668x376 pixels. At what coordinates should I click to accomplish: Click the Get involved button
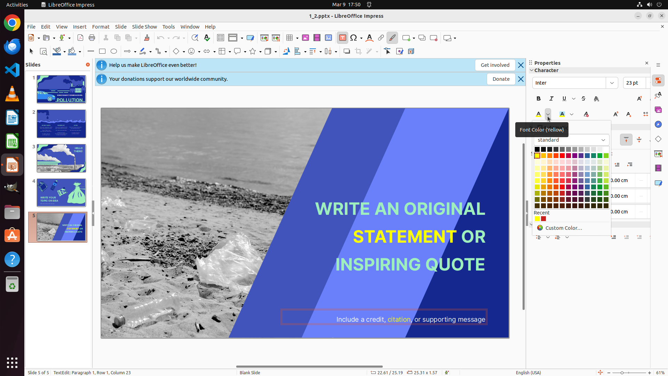coord(495,65)
